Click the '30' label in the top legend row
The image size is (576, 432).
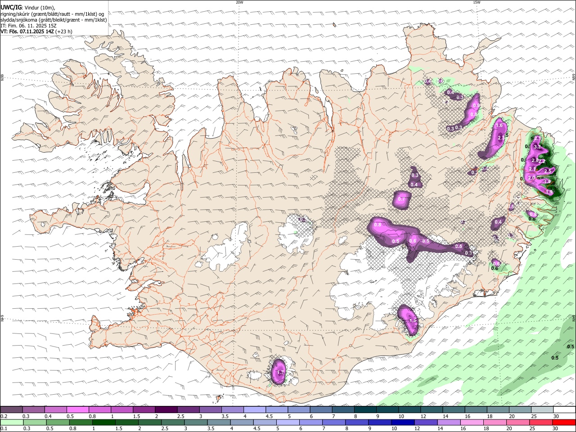tap(556, 416)
